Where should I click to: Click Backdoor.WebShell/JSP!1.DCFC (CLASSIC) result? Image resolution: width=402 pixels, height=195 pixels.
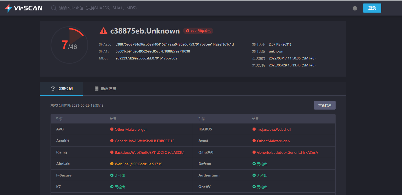(150, 152)
